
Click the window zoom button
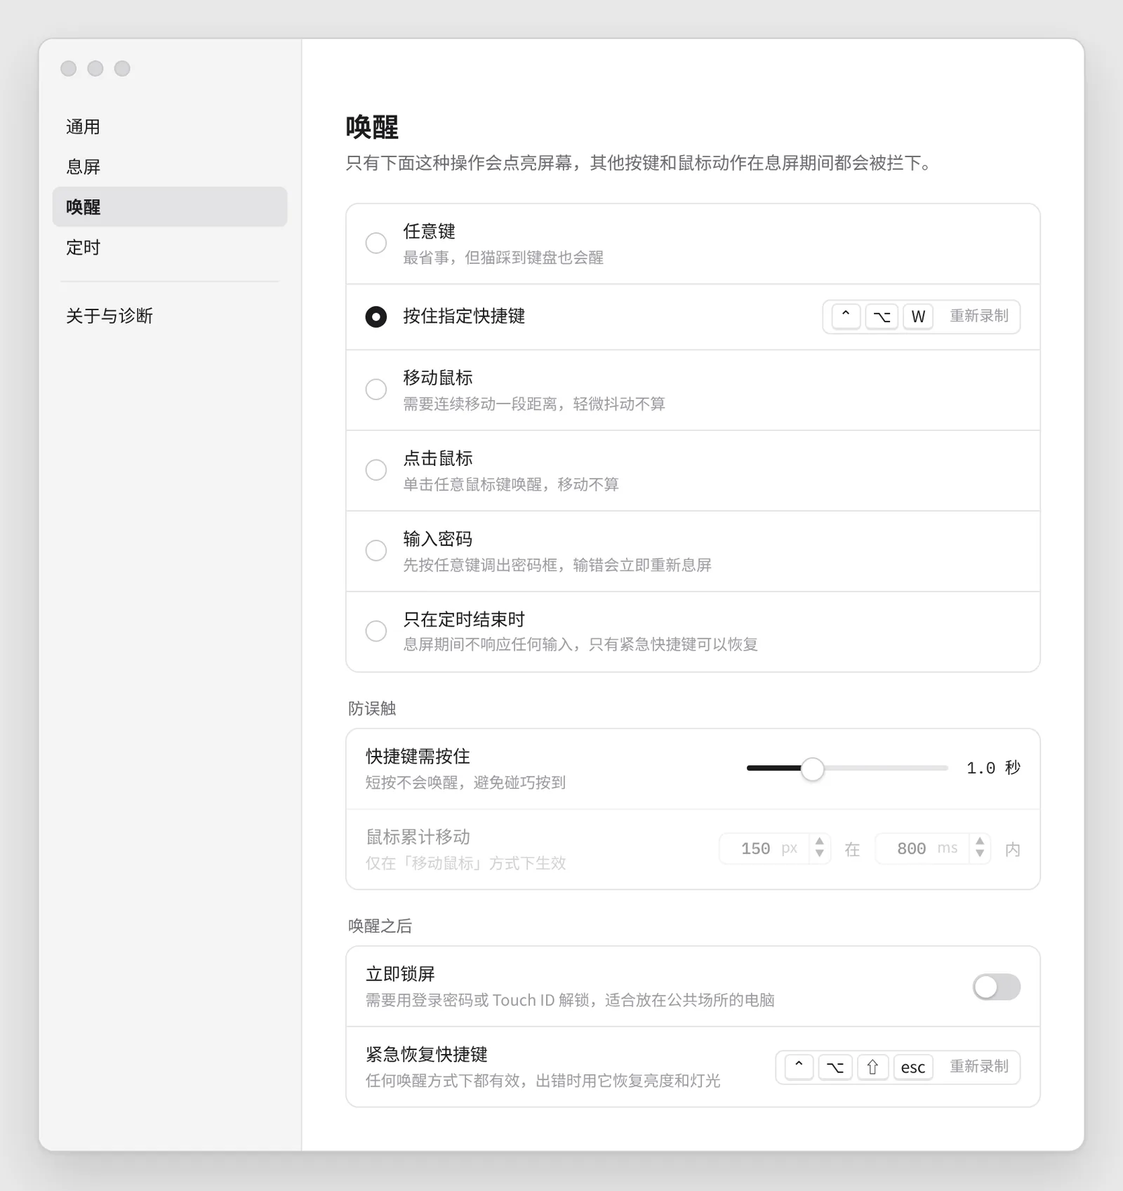click(x=122, y=68)
